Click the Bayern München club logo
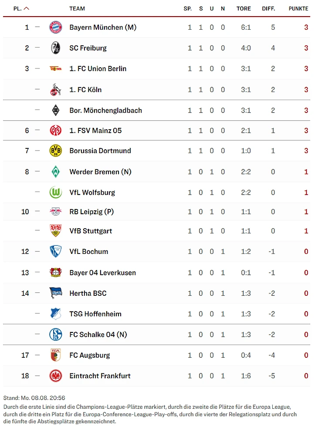This screenshot has height=428, width=318. [x=55, y=27]
